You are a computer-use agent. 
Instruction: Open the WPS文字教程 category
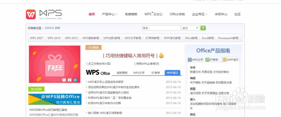coord(133,38)
